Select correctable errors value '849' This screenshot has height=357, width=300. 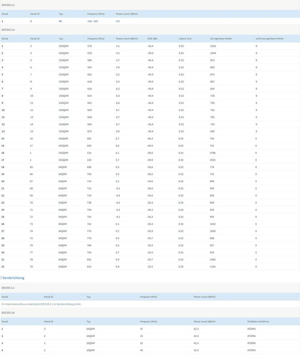pos(212,181)
